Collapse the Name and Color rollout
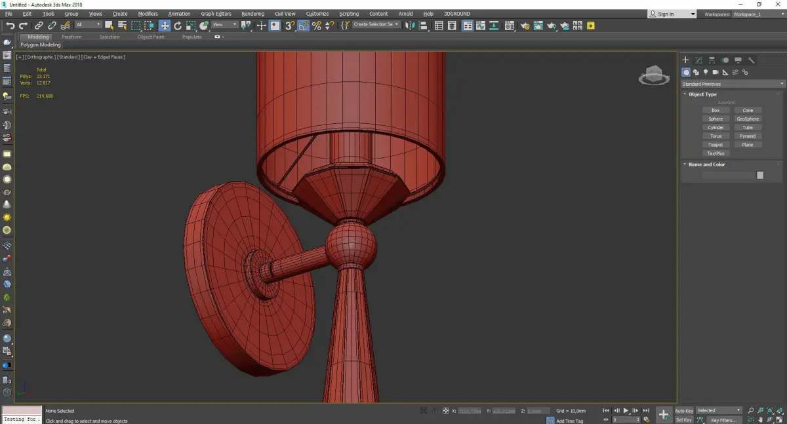This screenshot has height=424, width=787. pos(706,164)
